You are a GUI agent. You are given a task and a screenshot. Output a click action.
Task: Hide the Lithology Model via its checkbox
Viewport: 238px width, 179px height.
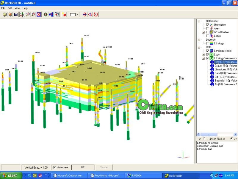pos(207,51)
